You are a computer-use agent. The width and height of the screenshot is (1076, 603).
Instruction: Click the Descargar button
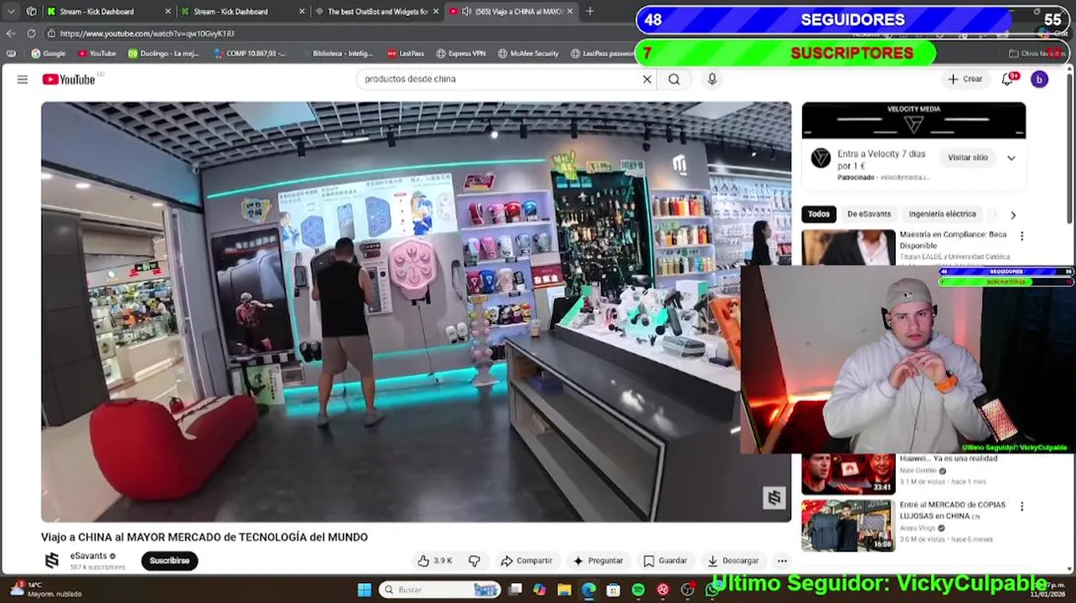pos(733,560)
